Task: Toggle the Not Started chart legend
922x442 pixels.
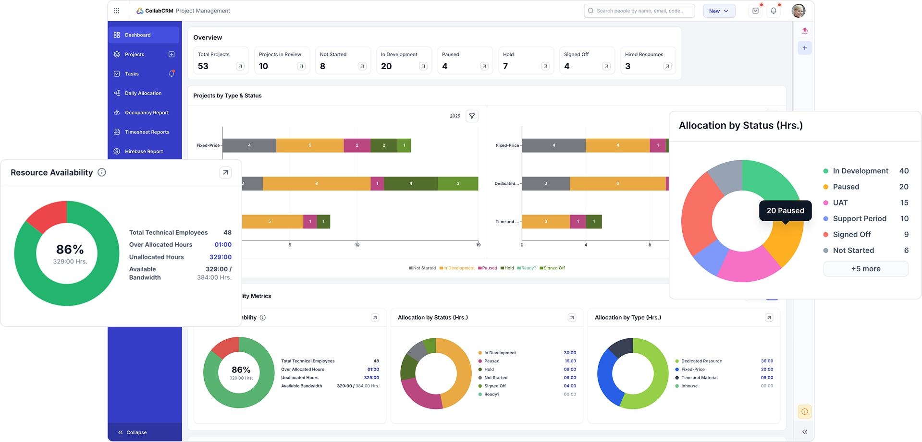Action: [422, 268]
